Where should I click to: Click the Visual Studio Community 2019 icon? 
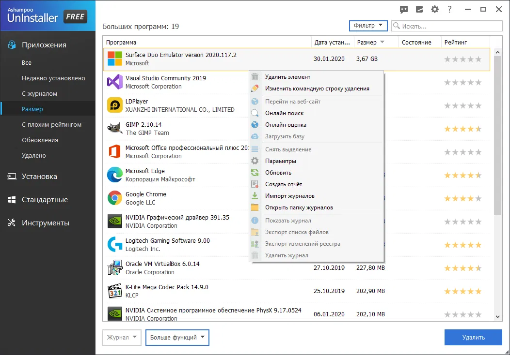(115, 82)
